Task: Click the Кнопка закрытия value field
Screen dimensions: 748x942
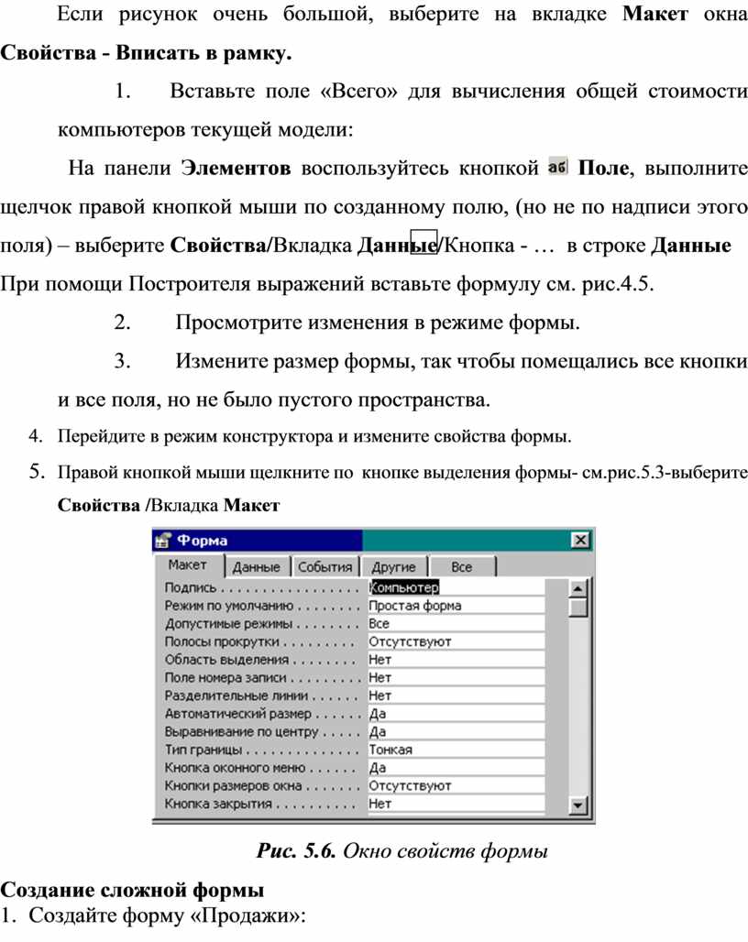Action: (454, 804)
